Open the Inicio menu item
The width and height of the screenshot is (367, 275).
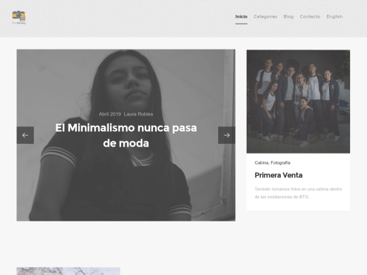pos(241,16)
